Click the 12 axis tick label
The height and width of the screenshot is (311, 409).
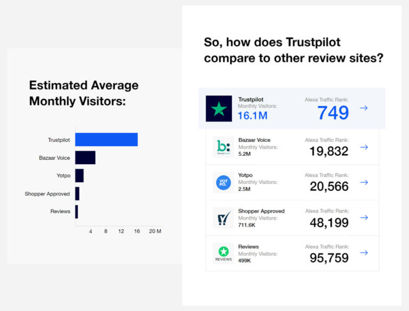tap(121, 231)
